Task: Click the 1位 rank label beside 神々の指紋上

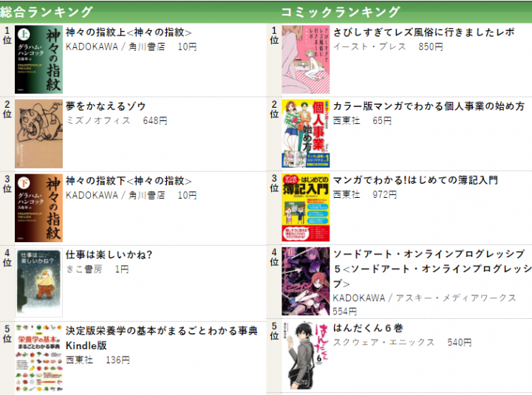Action: (7, 35)
